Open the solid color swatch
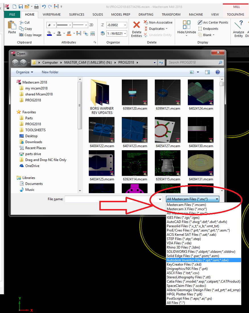This screenshot has height=313, width=249. [x=59, y=34]
